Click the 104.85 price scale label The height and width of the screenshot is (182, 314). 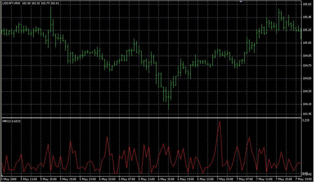[x=307, y=55]
